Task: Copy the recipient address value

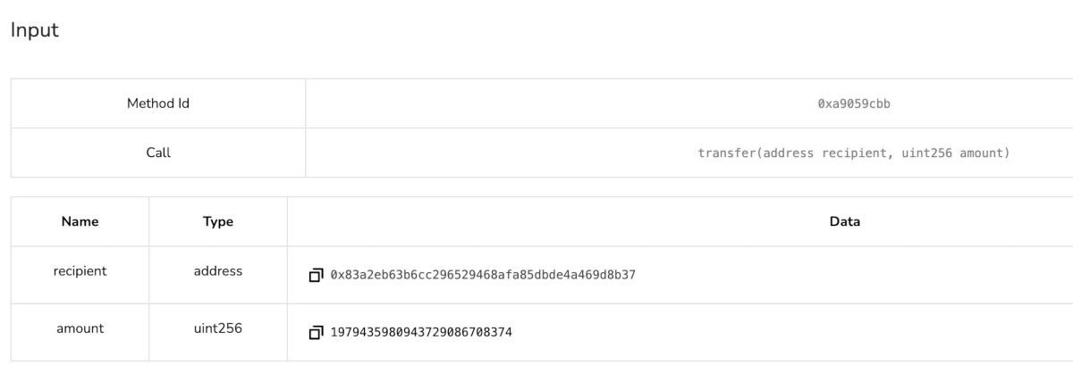Action: pos(315,276)
